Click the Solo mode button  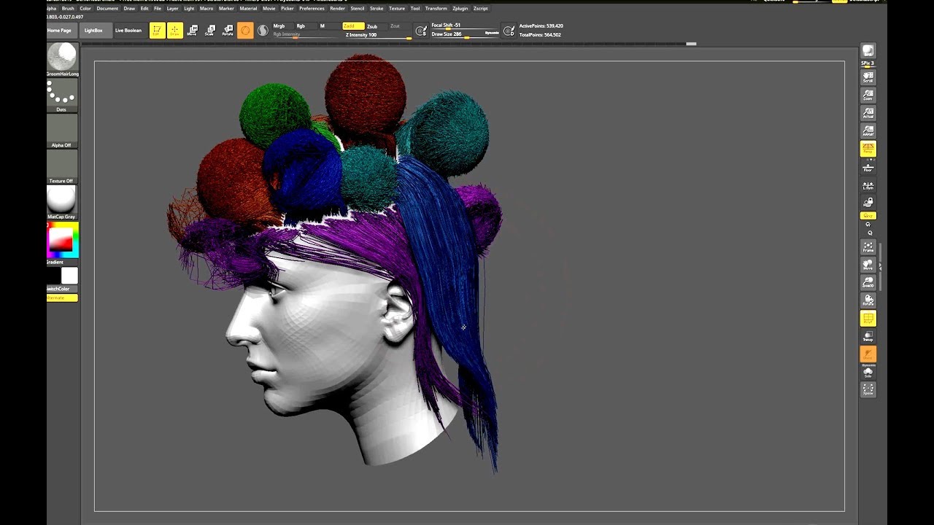(868, 372)
